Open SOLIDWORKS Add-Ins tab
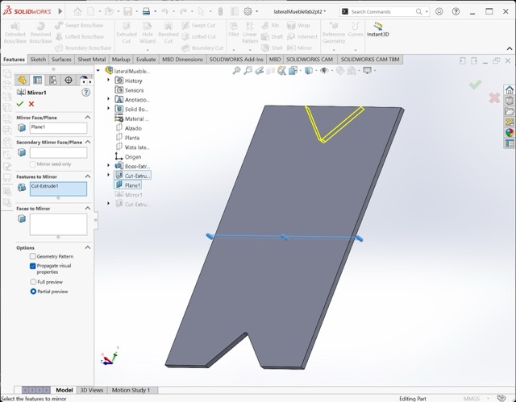516x402 pixels. click(x=236, y=60)
